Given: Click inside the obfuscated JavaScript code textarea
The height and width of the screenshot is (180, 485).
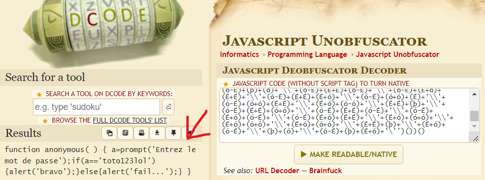Looking at the screenshot, I should click(x=344, y=115).
